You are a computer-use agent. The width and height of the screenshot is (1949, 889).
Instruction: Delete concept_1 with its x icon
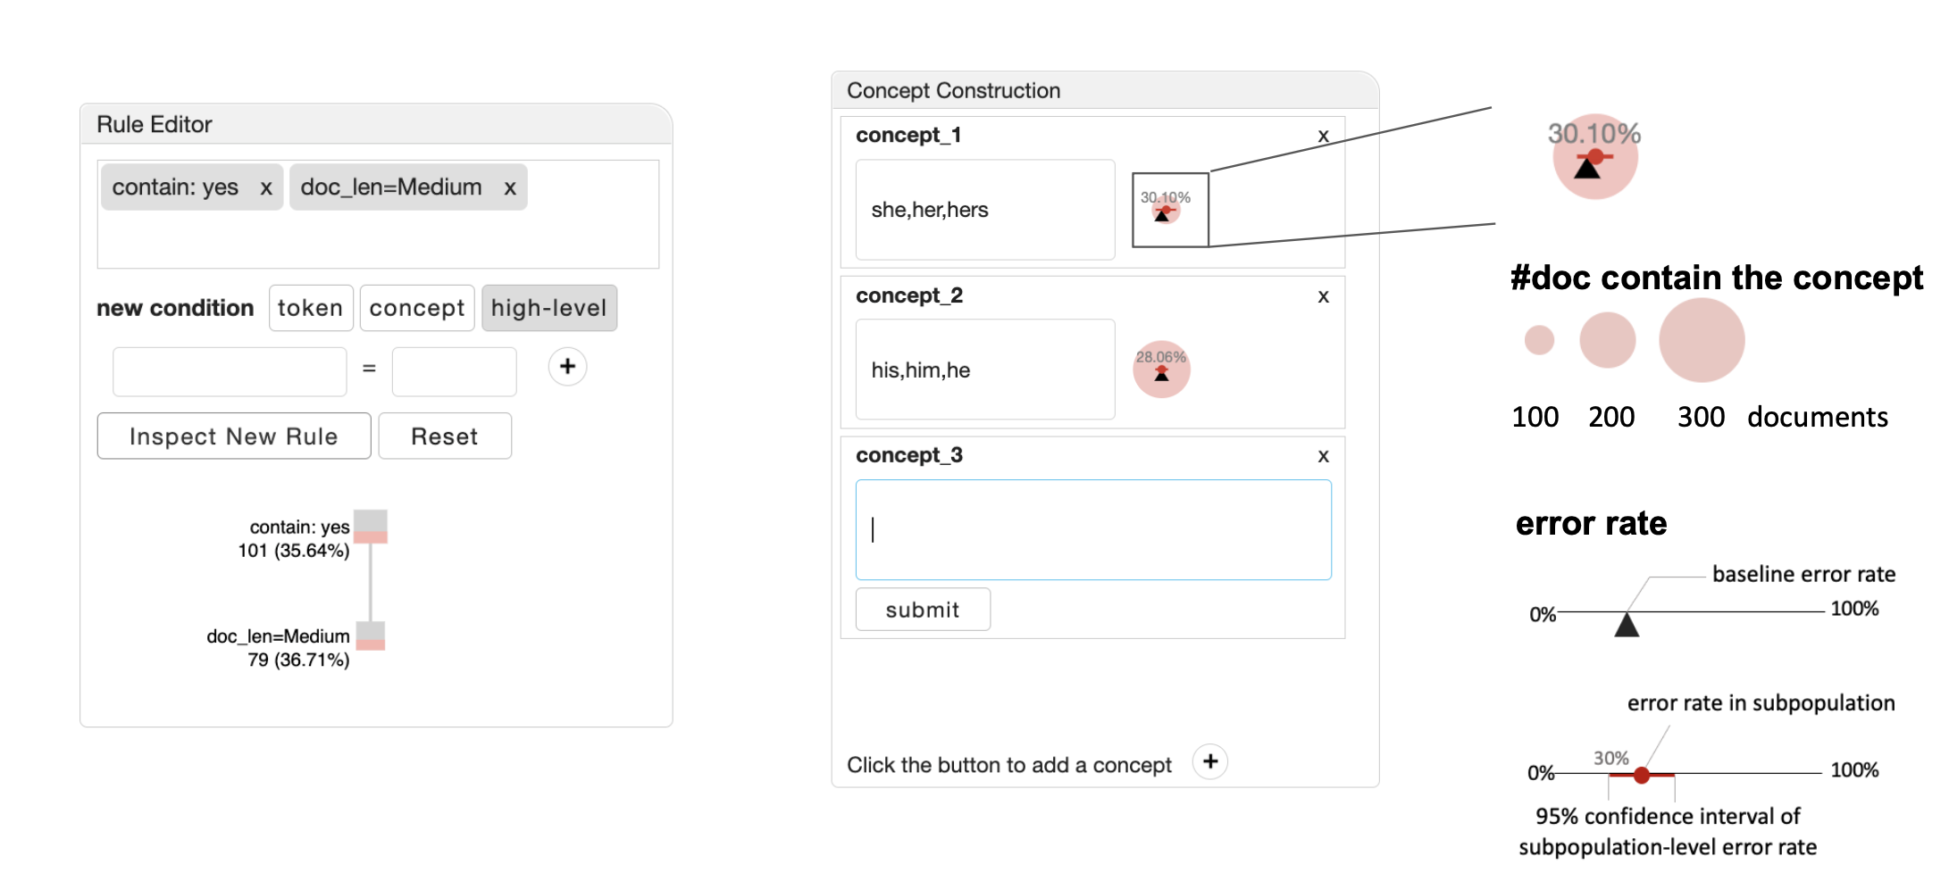tap(1323, 136)
